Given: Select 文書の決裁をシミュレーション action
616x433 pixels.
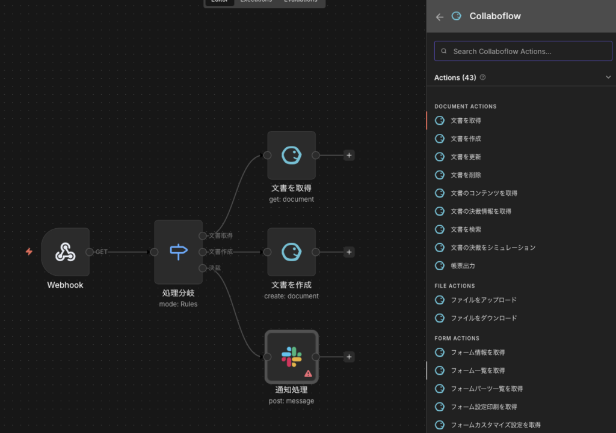Looking at the screenshot, I should (x=493, y=247).
